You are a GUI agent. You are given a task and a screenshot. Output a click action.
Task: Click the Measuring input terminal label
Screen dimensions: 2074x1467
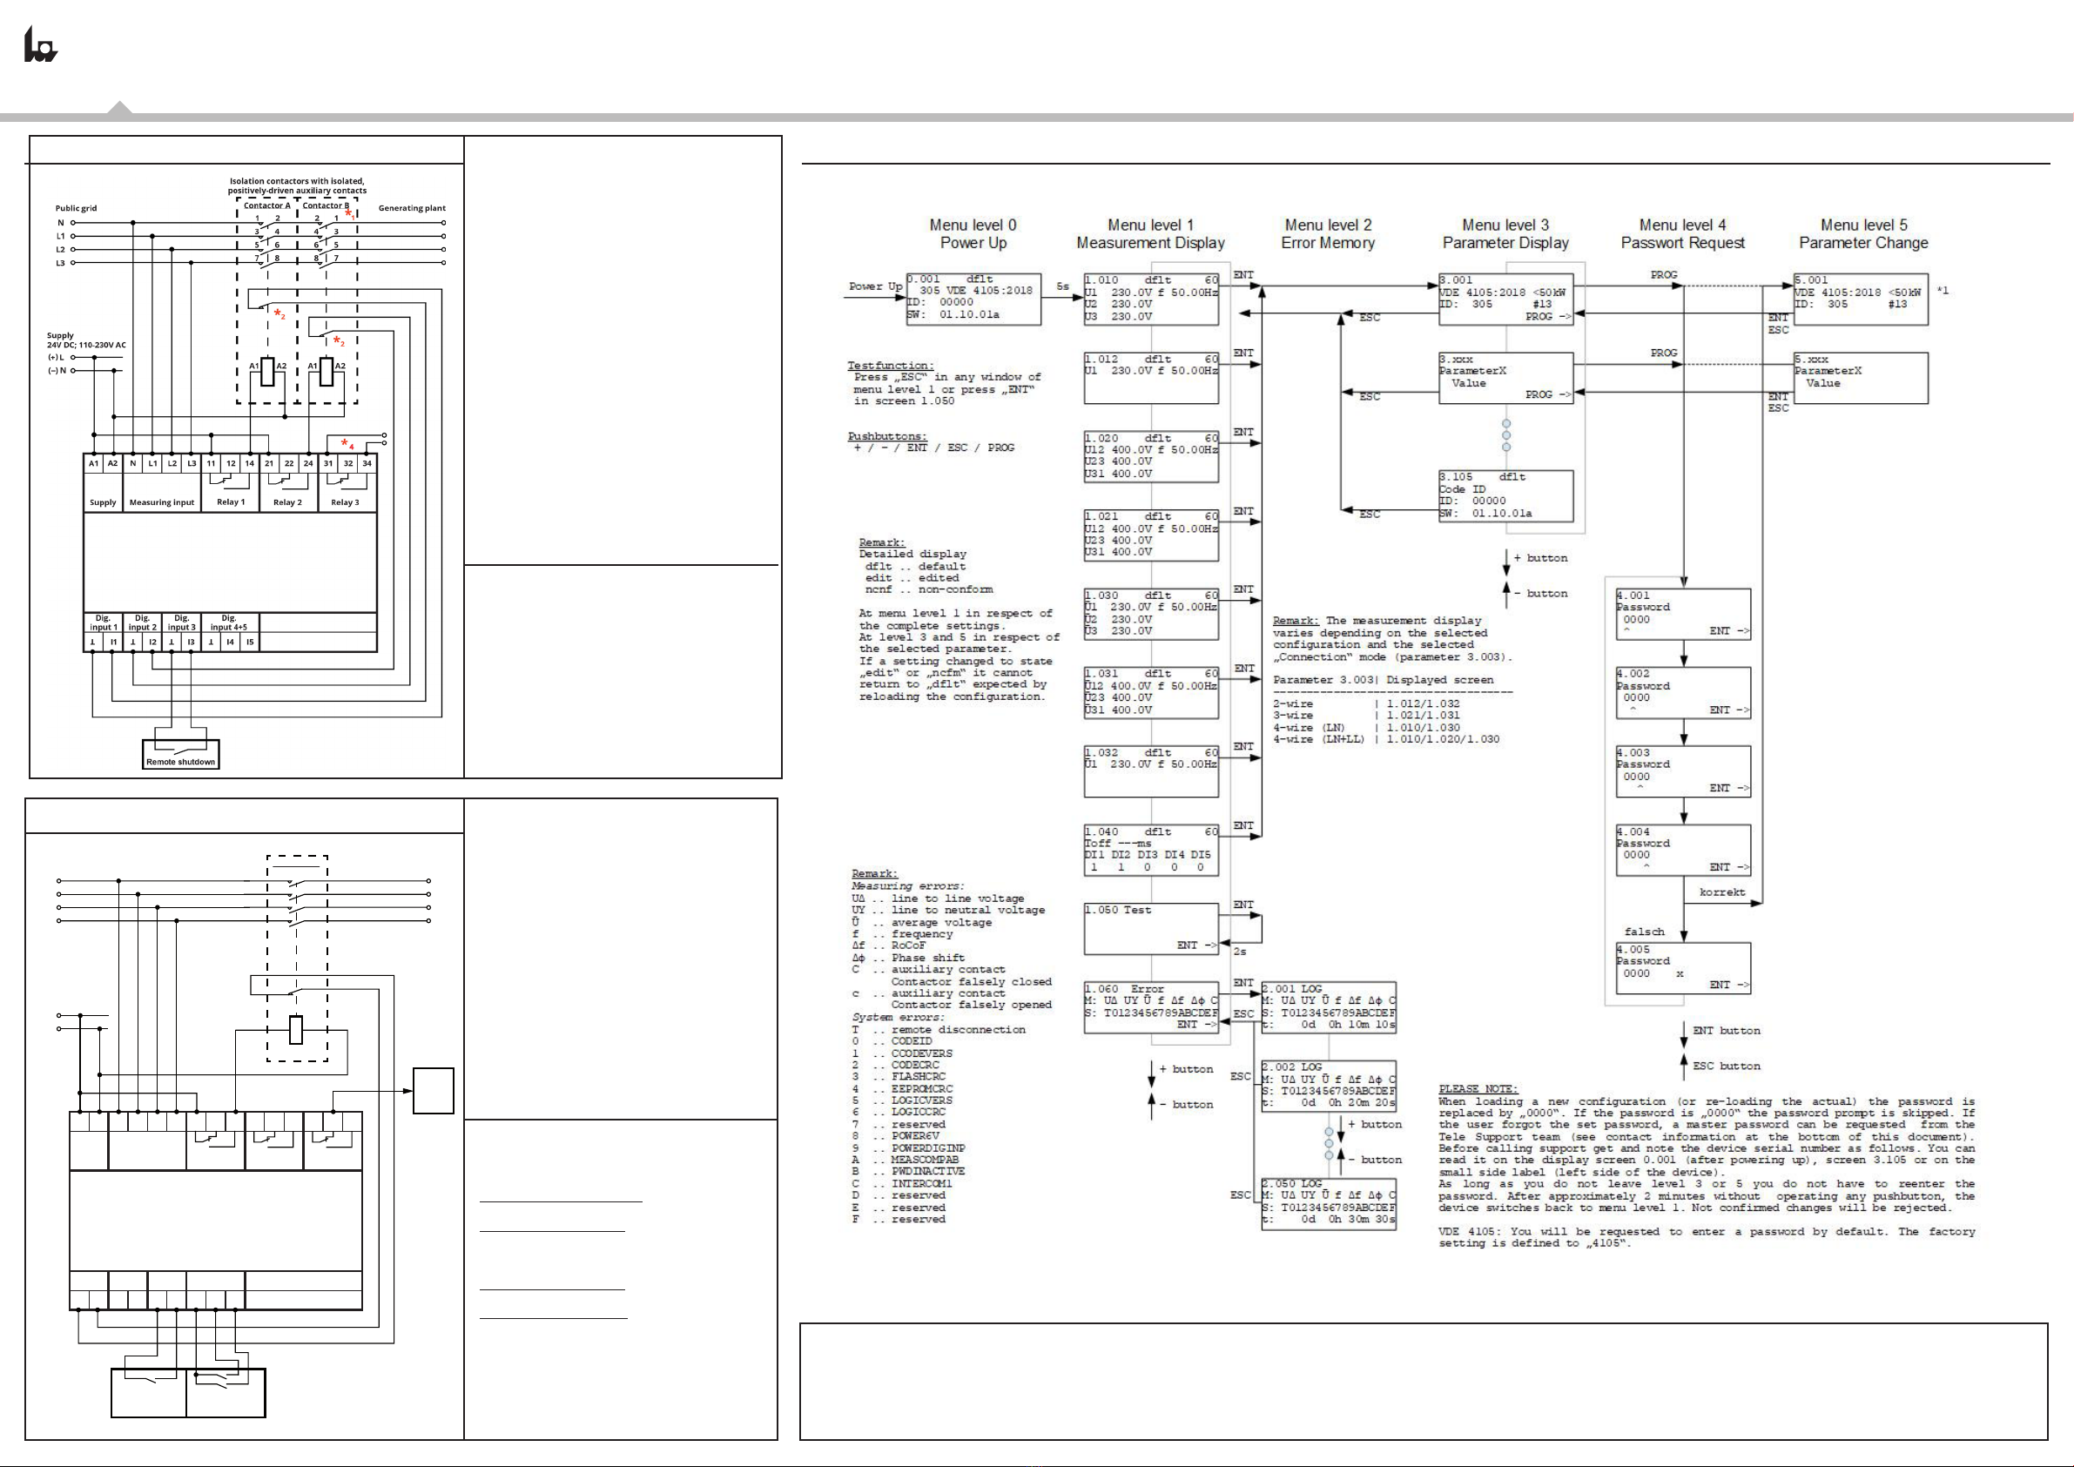coord(162,502)
